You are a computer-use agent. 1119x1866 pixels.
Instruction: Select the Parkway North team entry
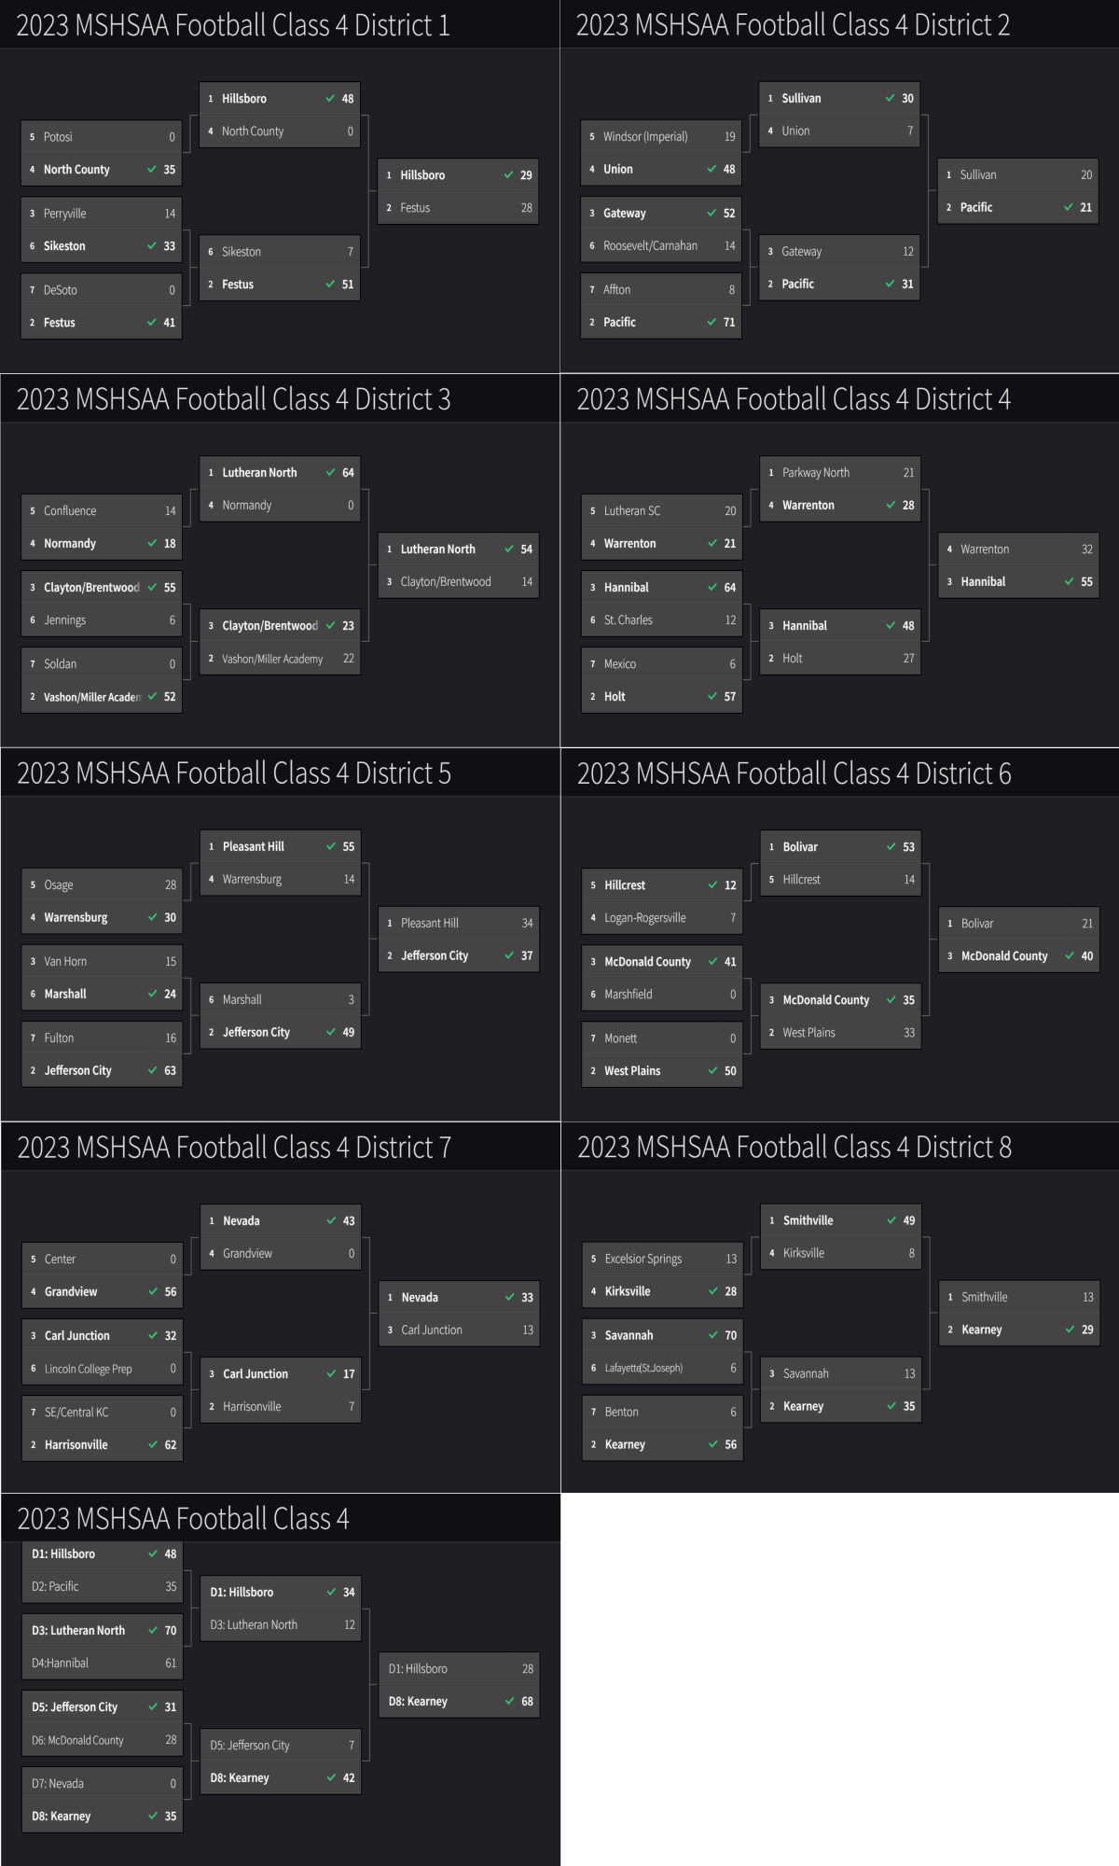(839, 472)
